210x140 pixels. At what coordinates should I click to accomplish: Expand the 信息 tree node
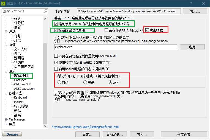pos(6,124)
